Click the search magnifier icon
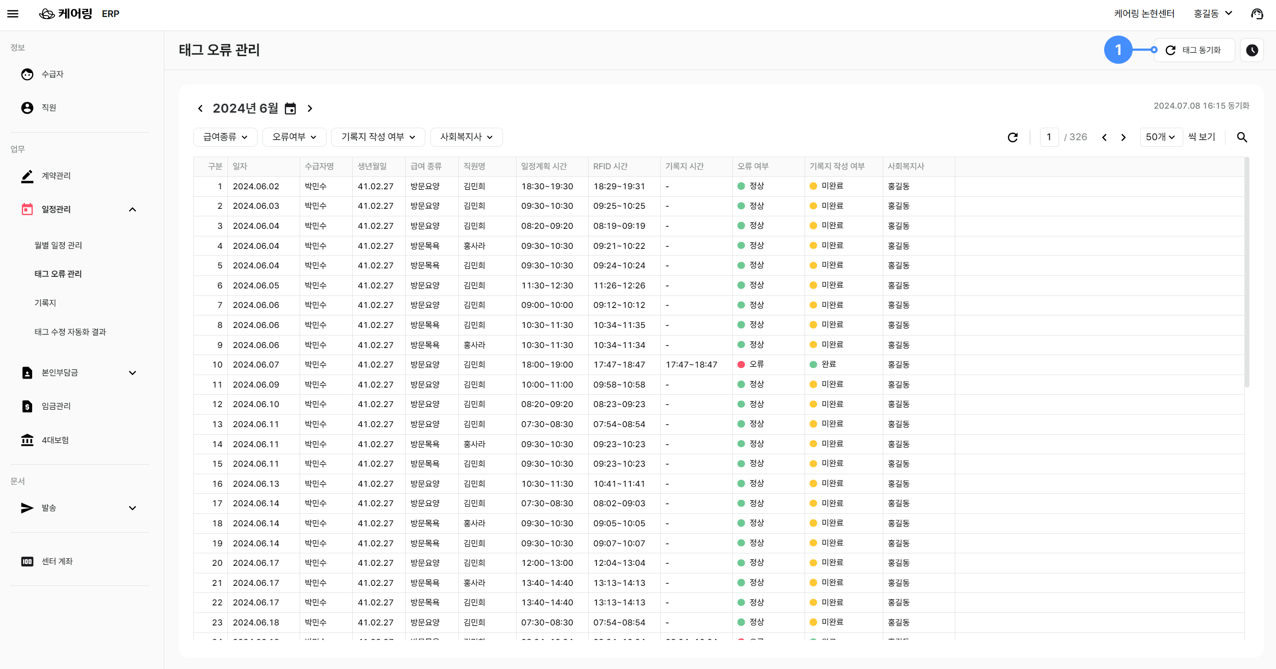 pyautogui.click(x=1241, y=137)
